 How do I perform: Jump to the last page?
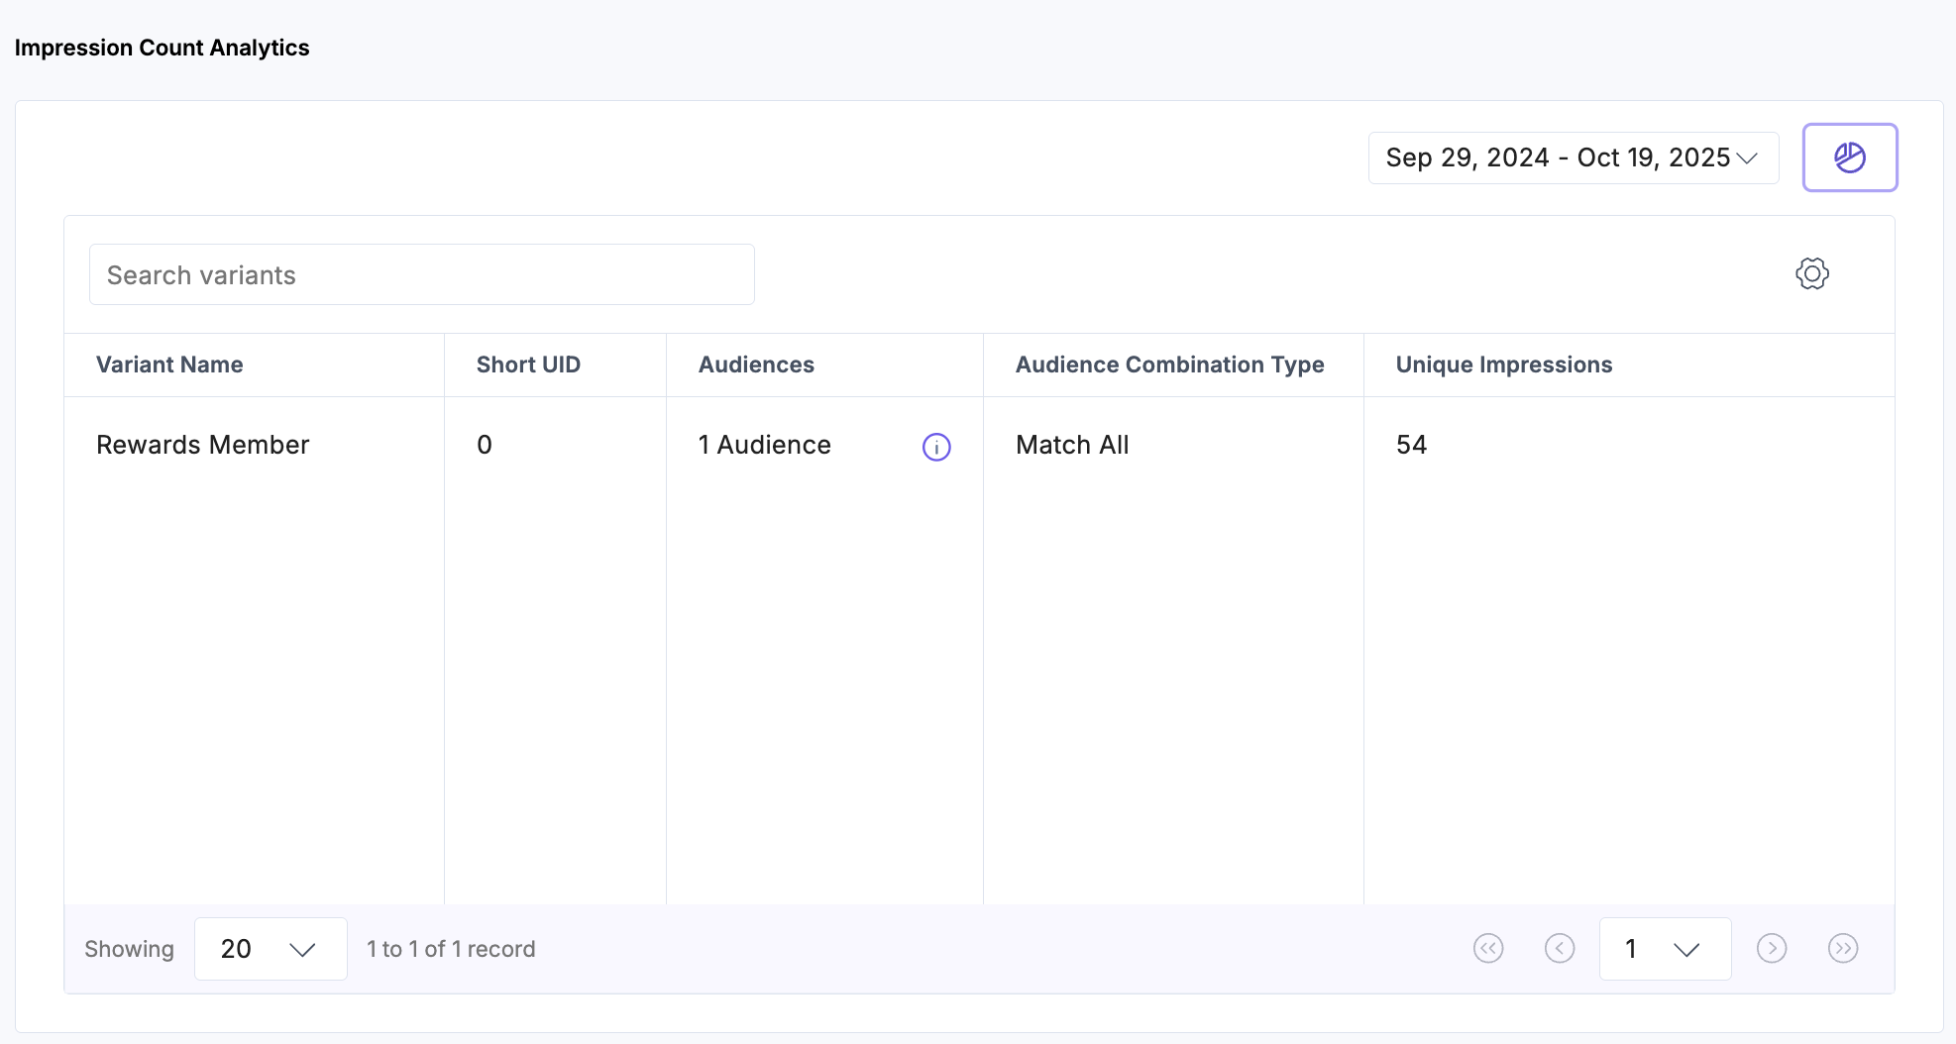click(x=1842, y=949)
